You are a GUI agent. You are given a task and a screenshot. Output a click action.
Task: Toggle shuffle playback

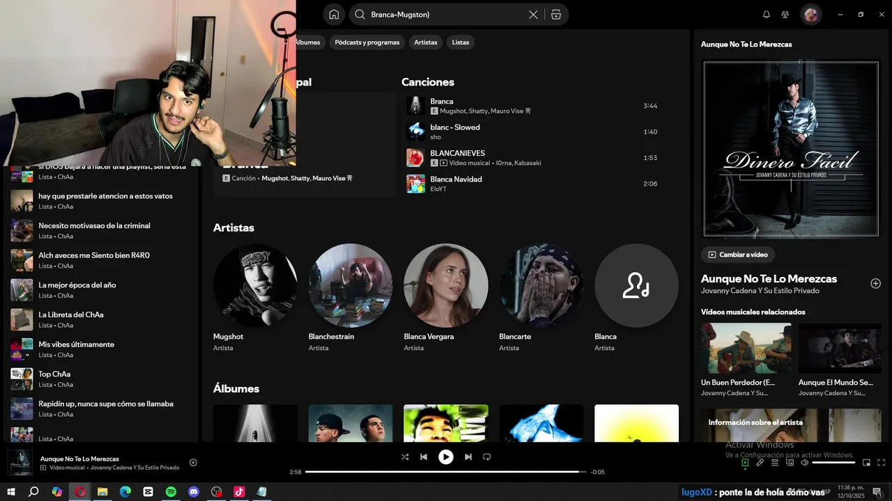pyautogui.click(x=405, y=457)
